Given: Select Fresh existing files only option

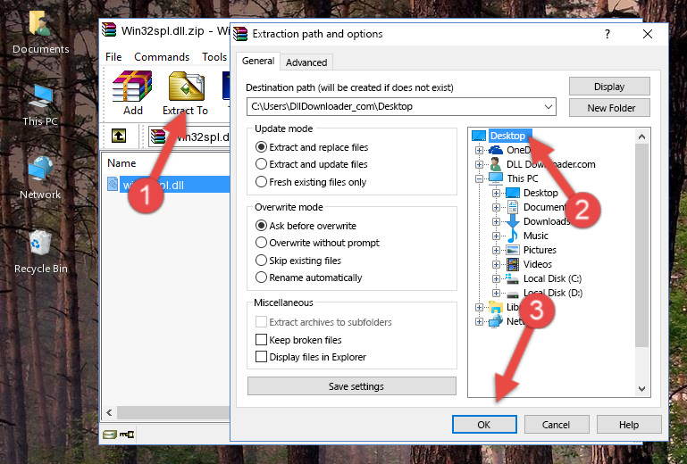Looking at the screenshot, I should tap(311, 182).
